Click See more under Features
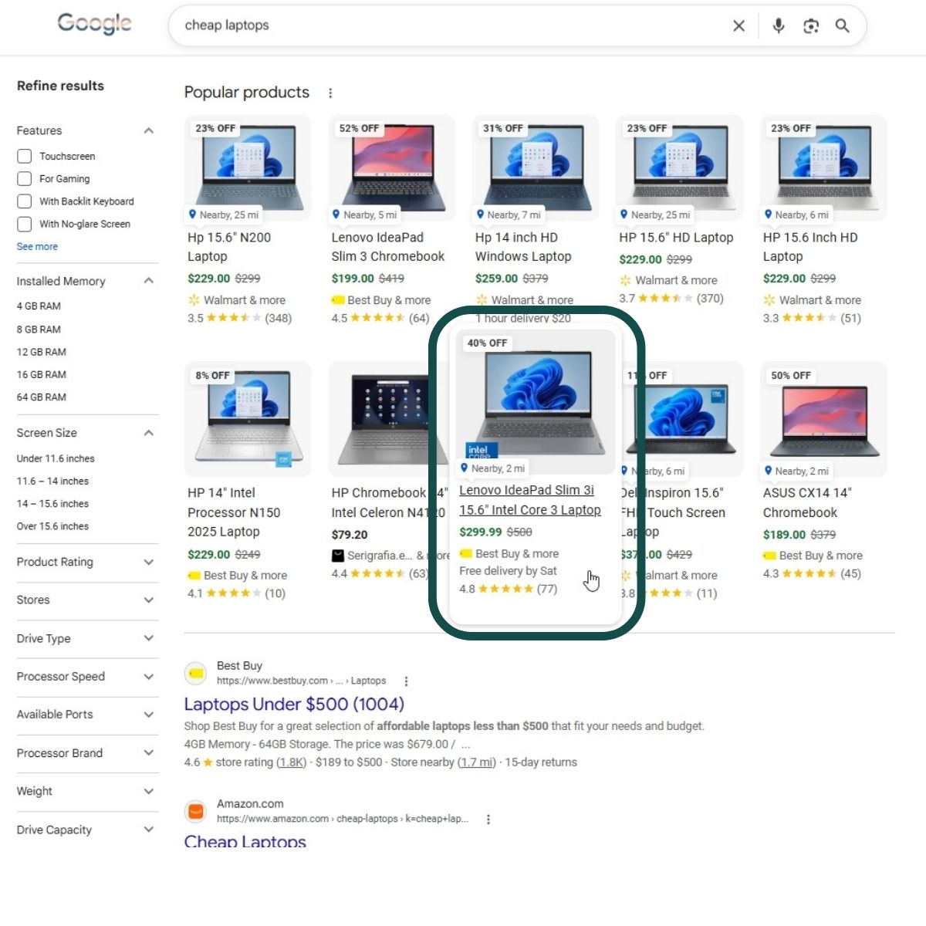 [x=37, y=247]
